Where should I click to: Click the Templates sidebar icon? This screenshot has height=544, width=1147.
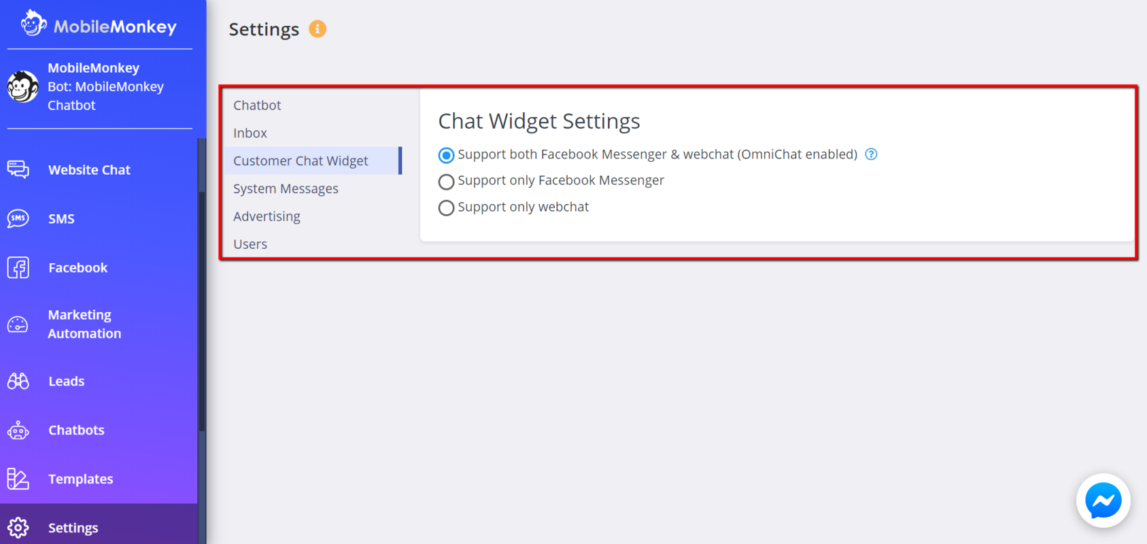(18, 479)
